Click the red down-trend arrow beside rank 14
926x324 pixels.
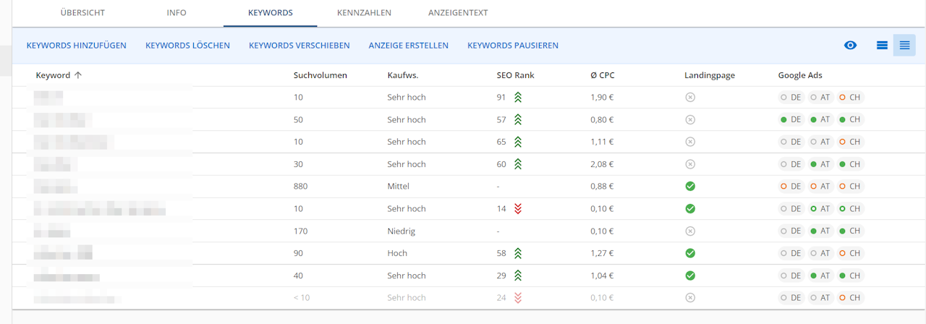point(518,209)
